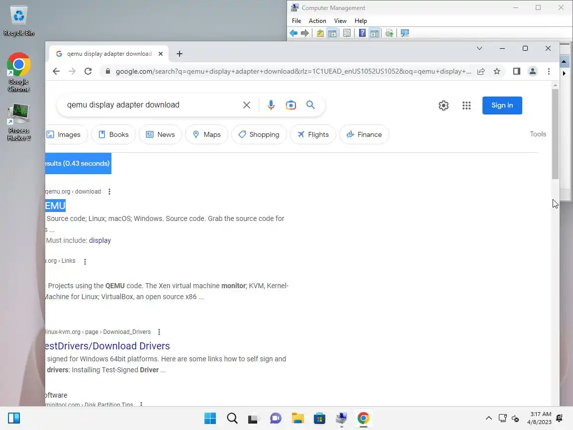Open File Explorer from taskbar
The image size is (573, 430).
pos(298,418)
